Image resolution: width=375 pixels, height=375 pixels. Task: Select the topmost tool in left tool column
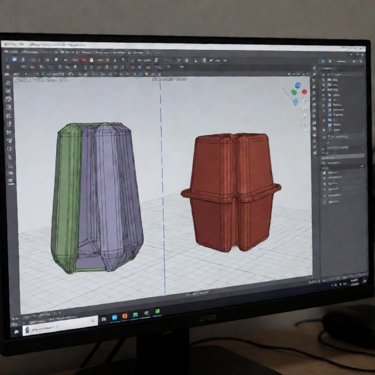[x=8, y=83]
